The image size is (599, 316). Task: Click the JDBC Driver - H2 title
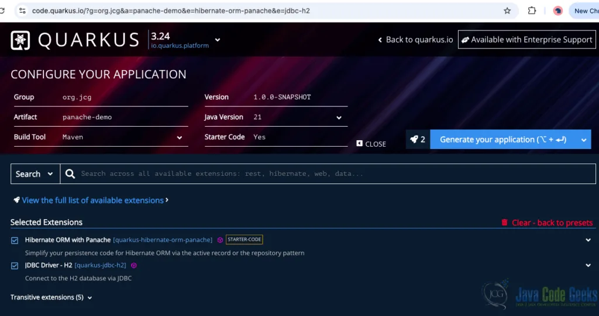49,265
